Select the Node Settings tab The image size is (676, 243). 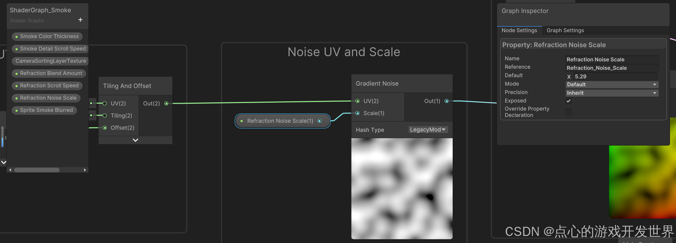tap(519, 31)
